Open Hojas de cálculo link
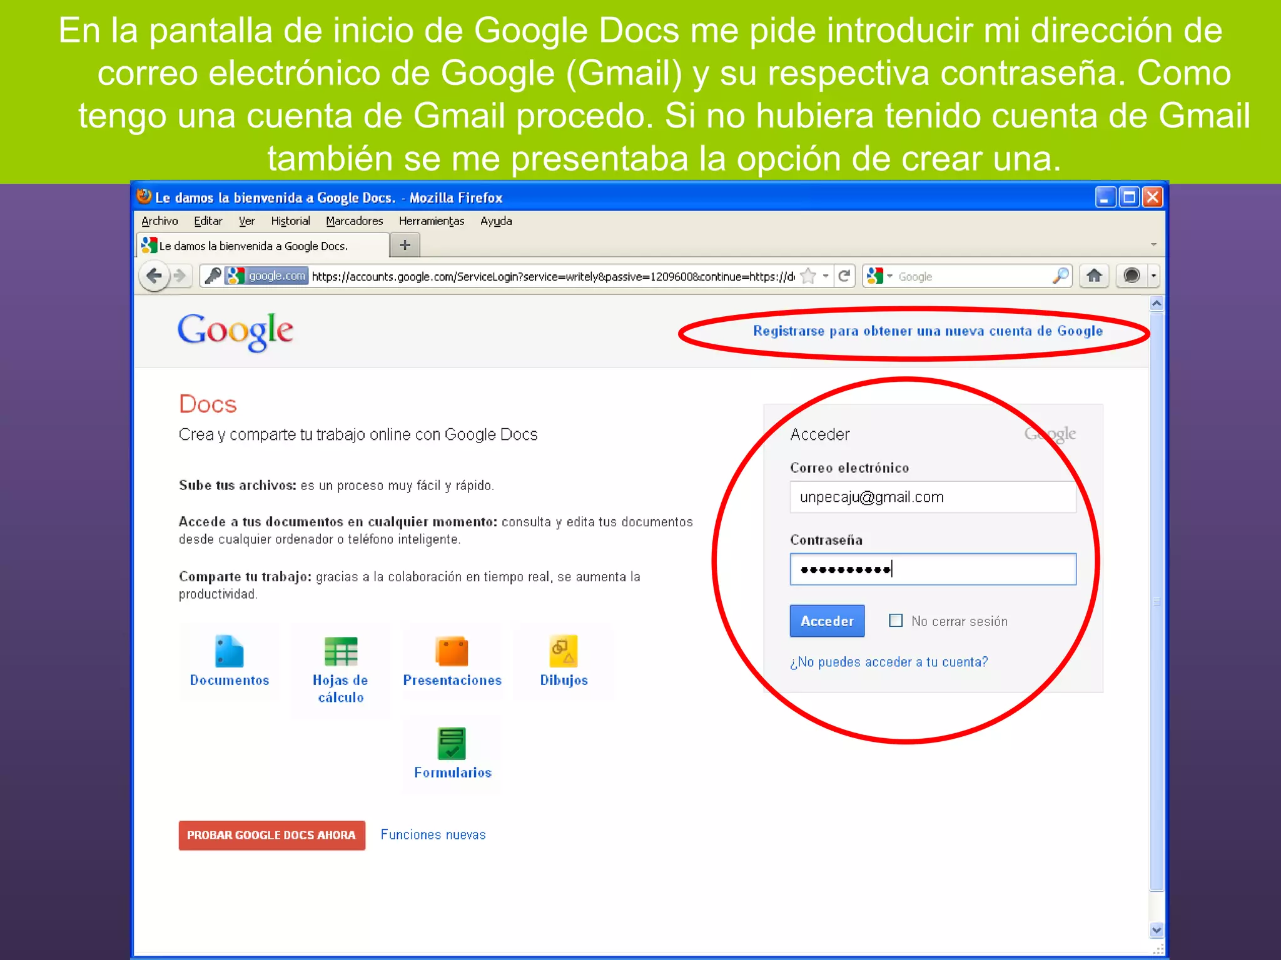The image size is (1281, 960). 341,689
